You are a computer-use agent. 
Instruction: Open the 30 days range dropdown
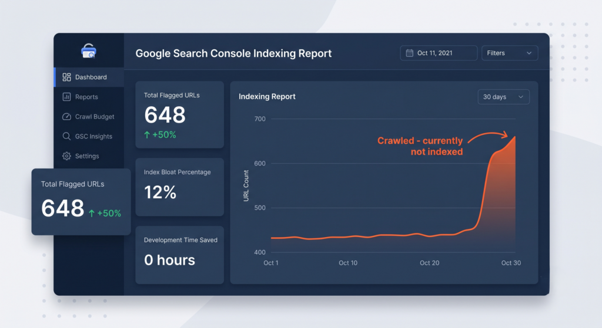[x=503, y=97]
